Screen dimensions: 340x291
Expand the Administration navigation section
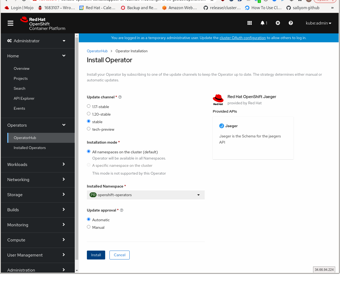(38, 269)
